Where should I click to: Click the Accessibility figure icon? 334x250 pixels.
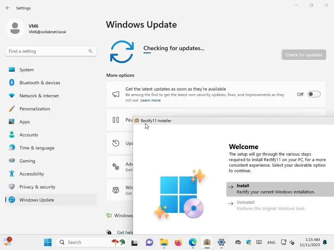click(12, 174)
